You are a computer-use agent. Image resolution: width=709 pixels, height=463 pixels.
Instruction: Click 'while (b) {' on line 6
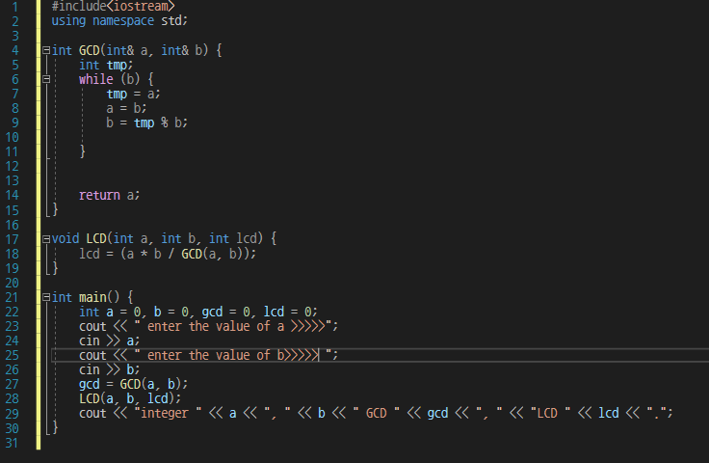coord(117,80)
